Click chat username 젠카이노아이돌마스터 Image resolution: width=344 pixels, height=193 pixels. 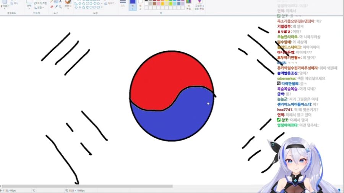point(294,104)
